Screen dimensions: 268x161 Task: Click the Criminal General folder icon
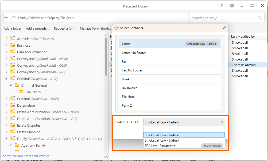click(17, 85)
